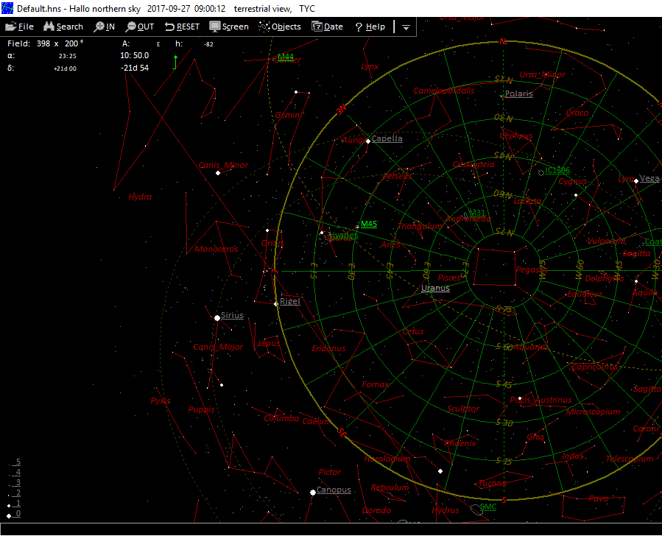Select the Canopus star label

coord(334,490)
